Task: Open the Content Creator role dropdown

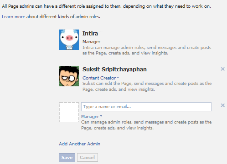Action: point(101,78)
